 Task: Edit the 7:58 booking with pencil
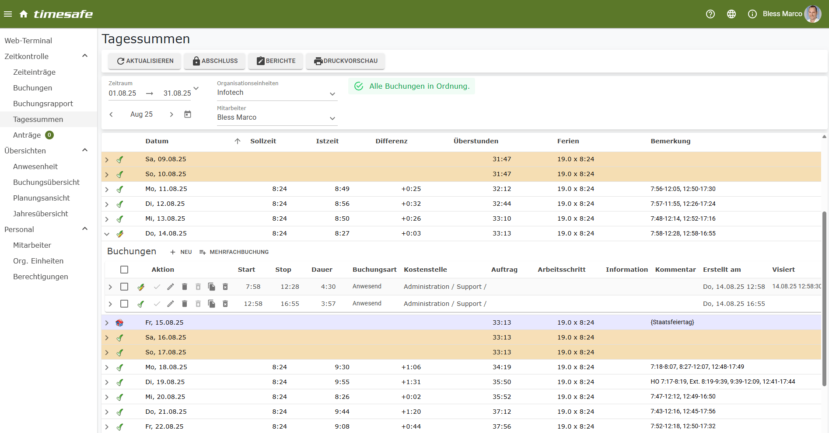[171, 287]
